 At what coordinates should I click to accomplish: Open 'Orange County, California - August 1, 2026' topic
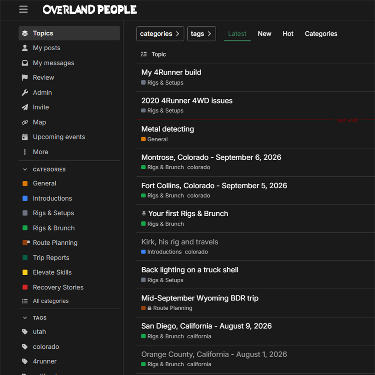(x=214, y=354)
